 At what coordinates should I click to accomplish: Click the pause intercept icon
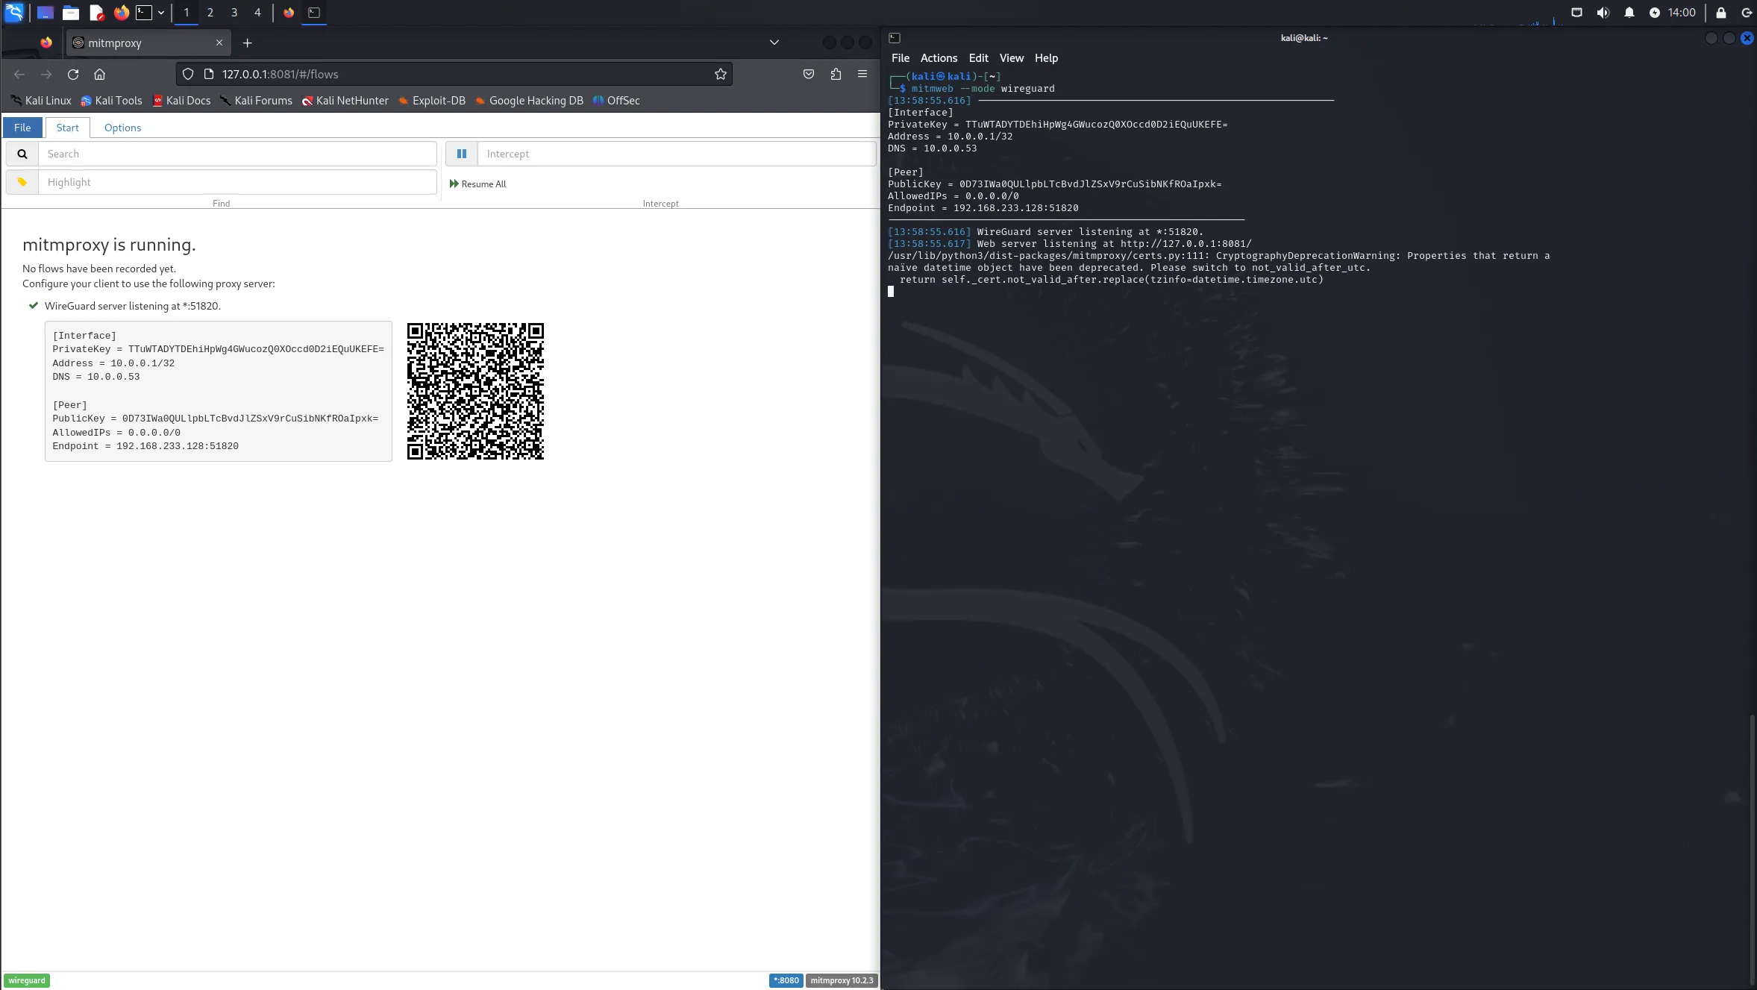pyautogui.click(x=462, y=154)
